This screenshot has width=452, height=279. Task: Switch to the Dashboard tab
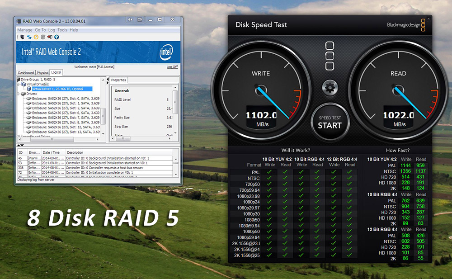(26, 73)
